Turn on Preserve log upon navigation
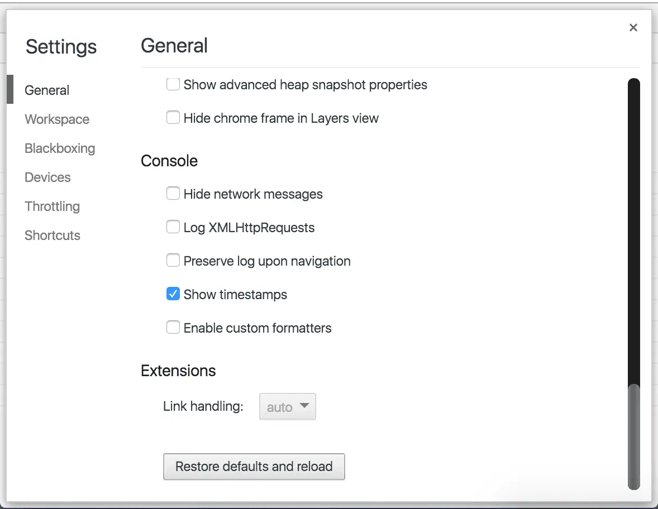The height and width of the screenshot is (509, 658). click(x=173, y=261)
